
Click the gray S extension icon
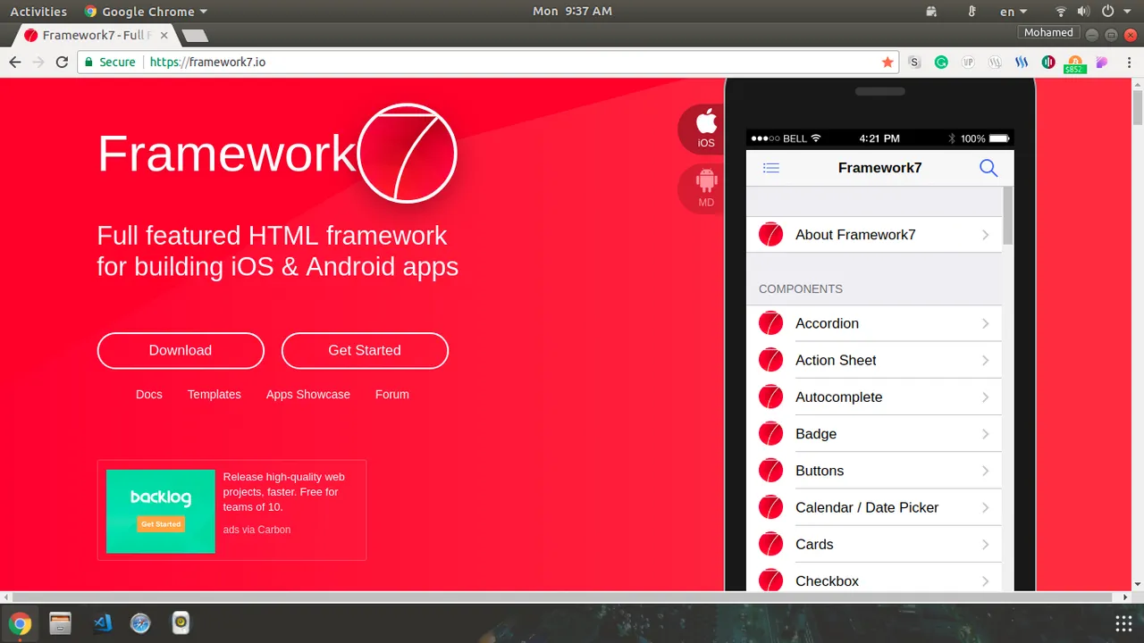coord(914,63)
